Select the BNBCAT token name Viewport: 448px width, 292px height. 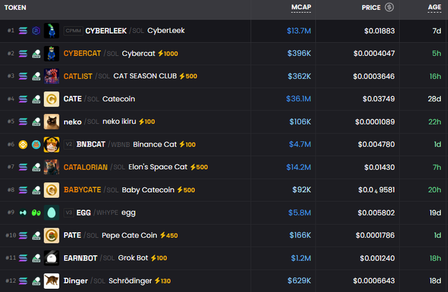click(x=91, y=145)
